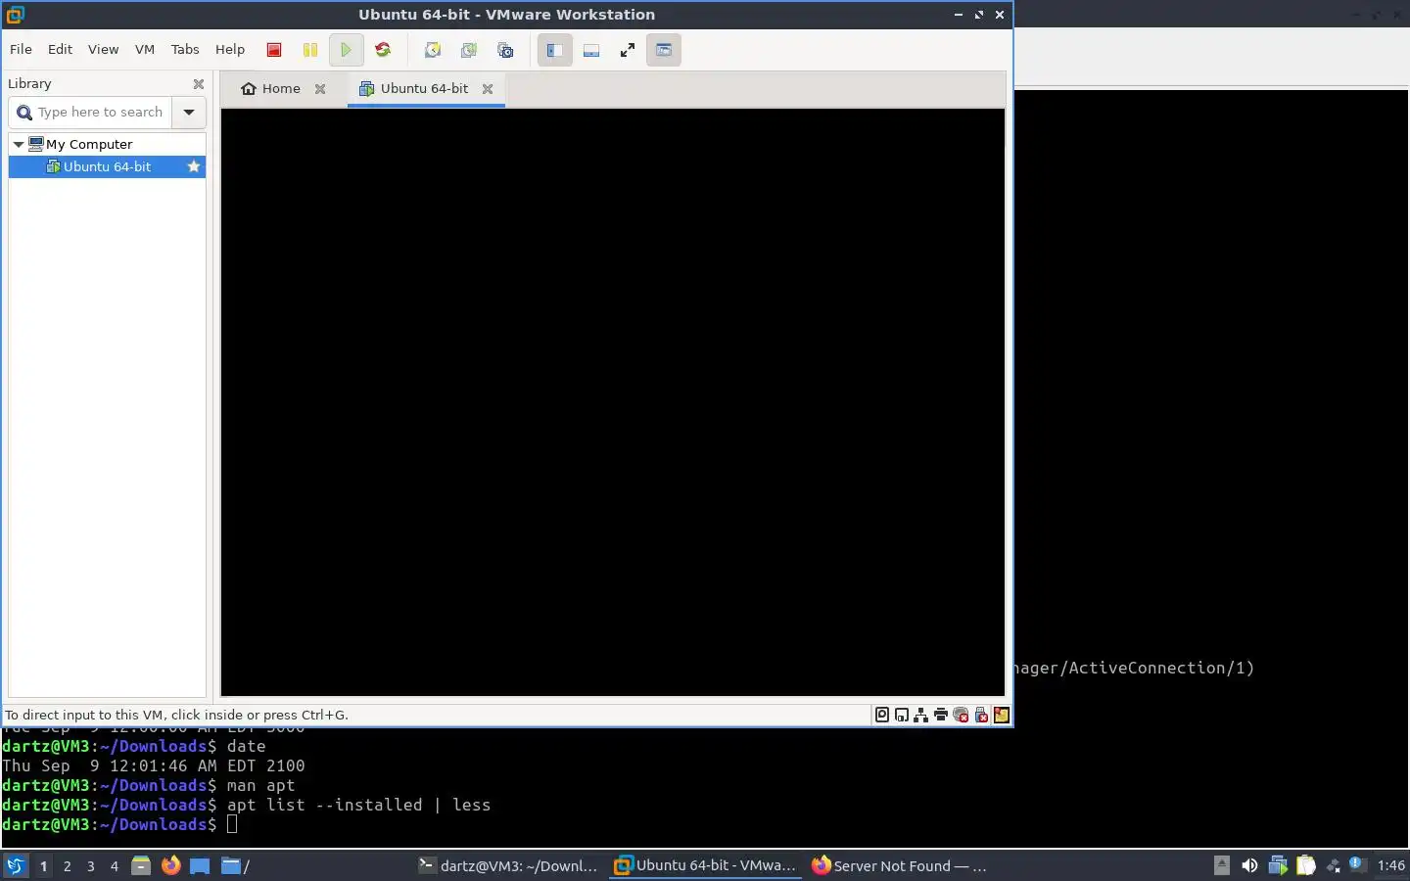Switch to workspace 3 in the panel

(91, 865)
